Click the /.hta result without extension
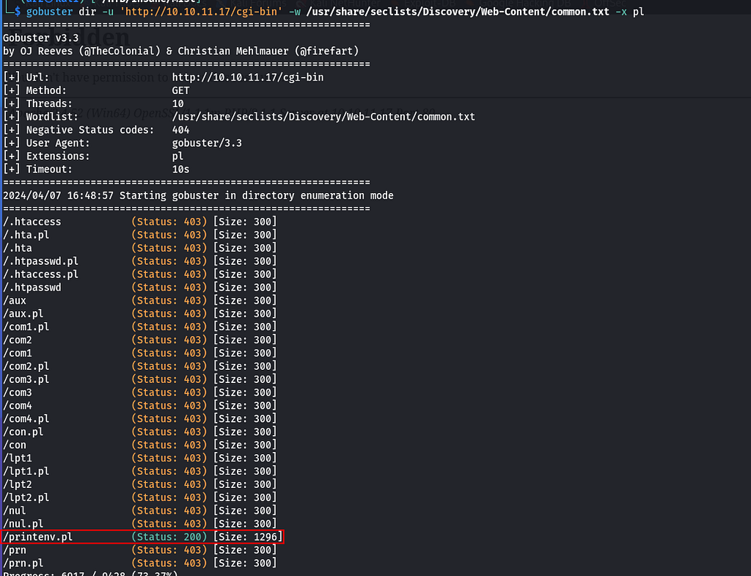This screenshot has height=576, width=751. point(140,248)
